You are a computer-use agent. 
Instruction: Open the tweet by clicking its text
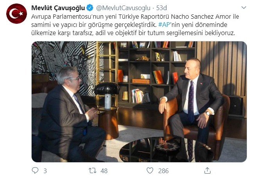click(x=135, y=25)
